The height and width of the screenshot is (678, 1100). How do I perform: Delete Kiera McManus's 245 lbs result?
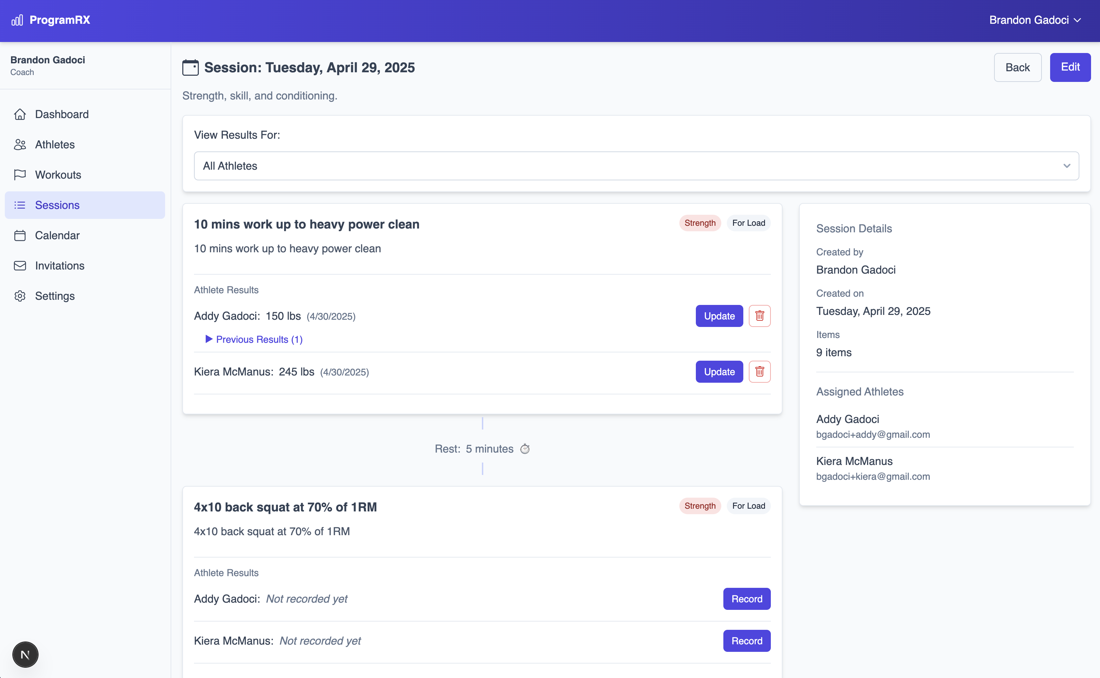tap(759, 372)
